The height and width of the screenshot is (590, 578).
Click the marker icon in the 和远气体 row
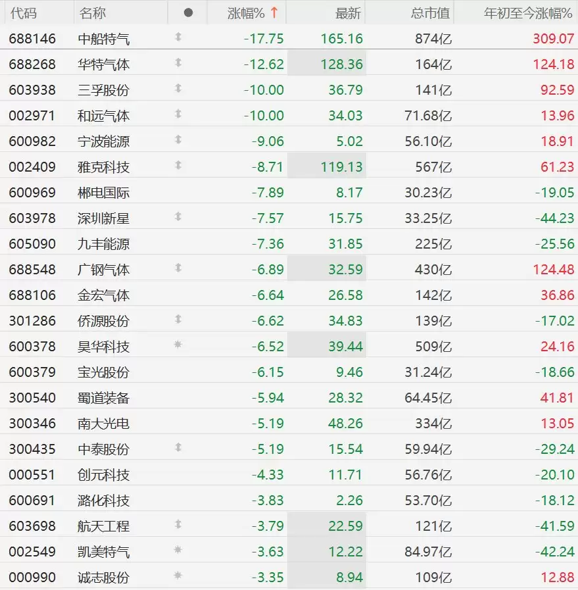tap(178, 114)
